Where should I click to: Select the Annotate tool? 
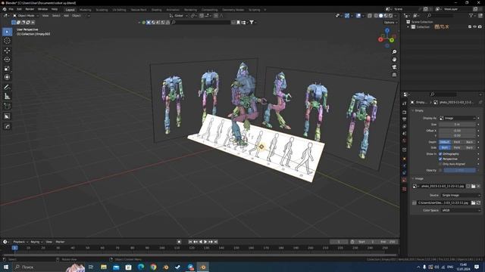[7, 88]
